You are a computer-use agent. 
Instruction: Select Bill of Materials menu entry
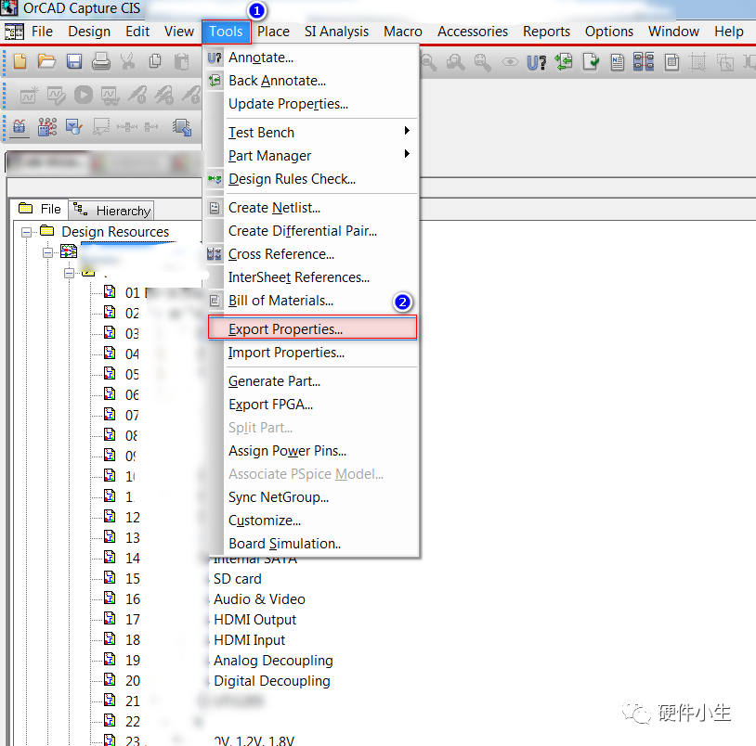pyautogui.click(x=312, y=301)
